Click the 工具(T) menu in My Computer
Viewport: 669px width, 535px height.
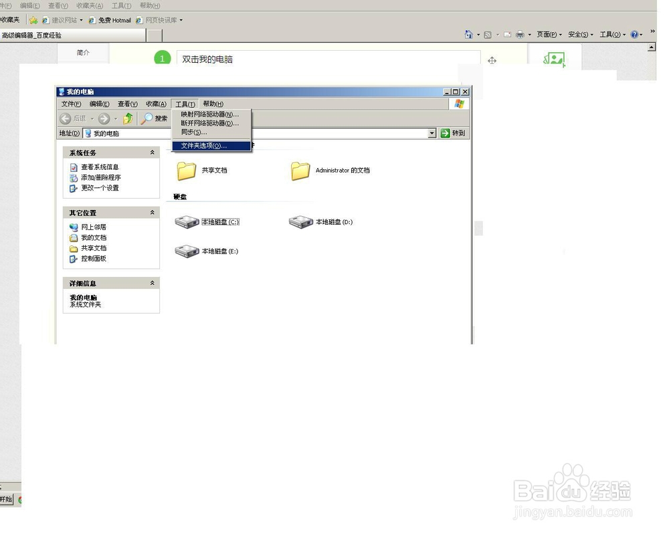click(x=185, y=104)
